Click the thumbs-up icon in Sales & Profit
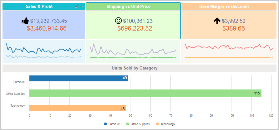The image size is (279, 130). pos(25,21)
